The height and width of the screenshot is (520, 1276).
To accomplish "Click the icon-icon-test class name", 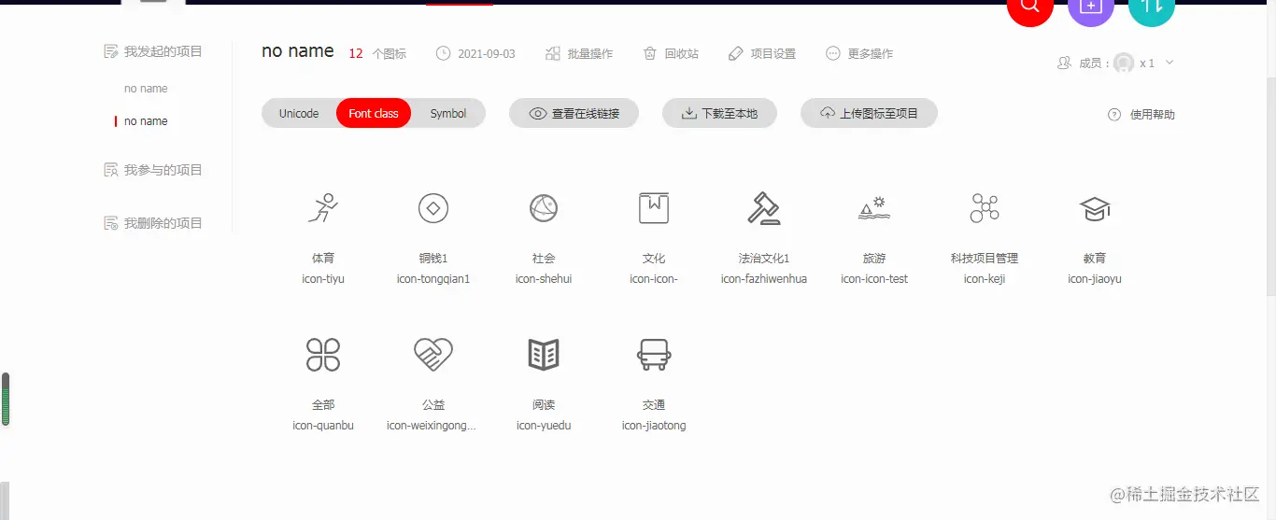I will click(874, 279).
